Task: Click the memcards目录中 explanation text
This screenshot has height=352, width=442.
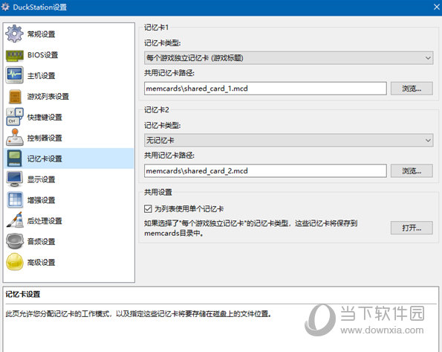Action: 250,228
